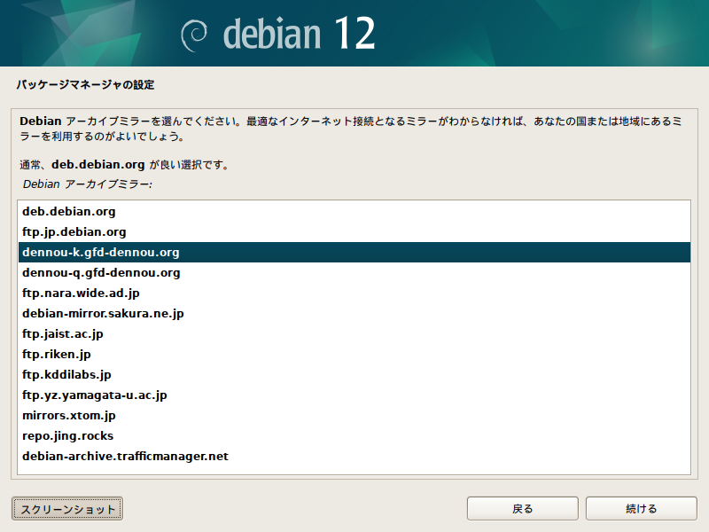Continue with the 続ける button

pyautogui.click(x=641, y=509)
